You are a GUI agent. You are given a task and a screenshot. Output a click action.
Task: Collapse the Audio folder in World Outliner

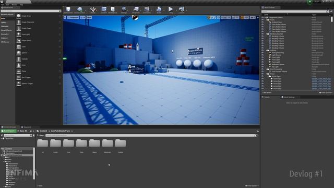(x=267, y=20)
